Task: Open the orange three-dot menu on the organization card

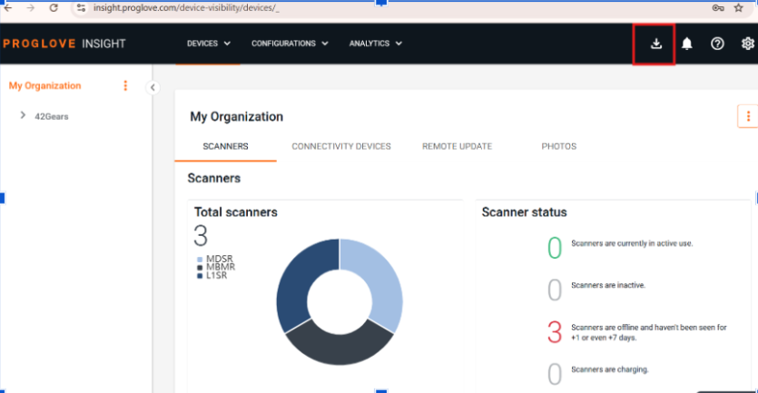Action: click(748, 116)
